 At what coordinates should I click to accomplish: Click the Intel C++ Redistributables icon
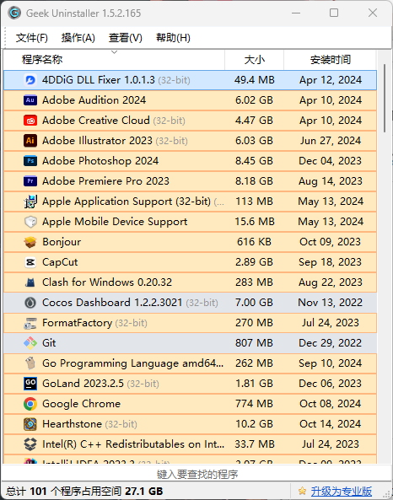click(x=30, y=444)
